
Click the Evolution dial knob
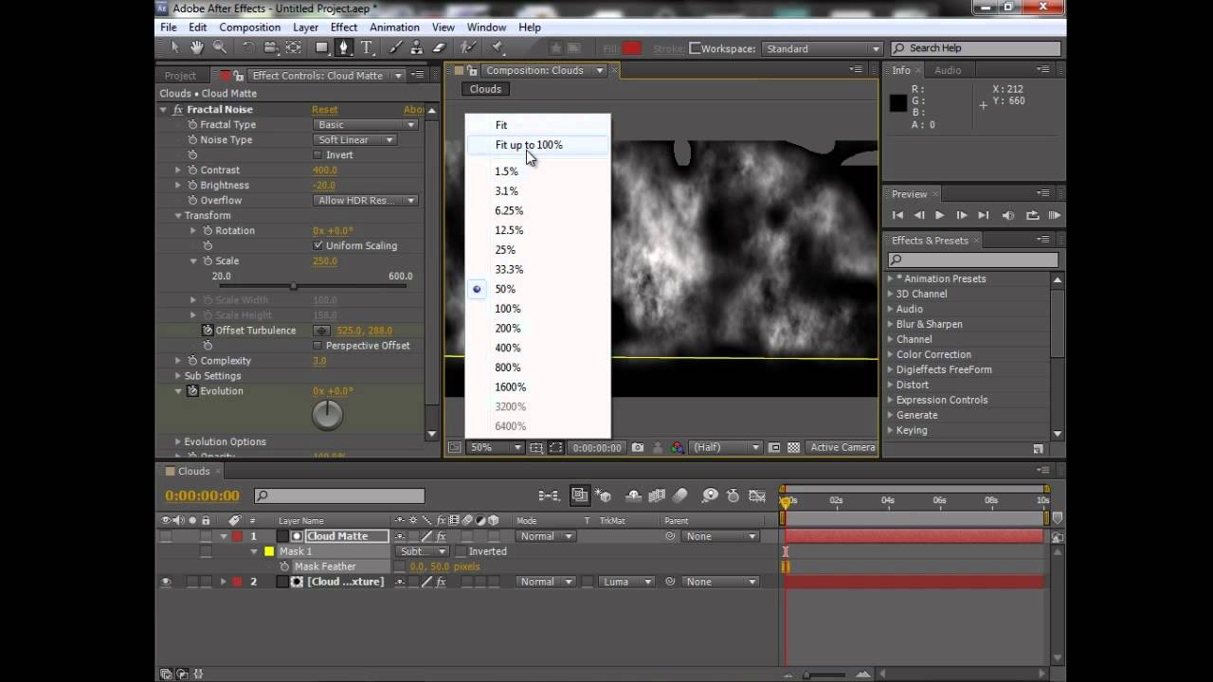[x=327, y=414]
